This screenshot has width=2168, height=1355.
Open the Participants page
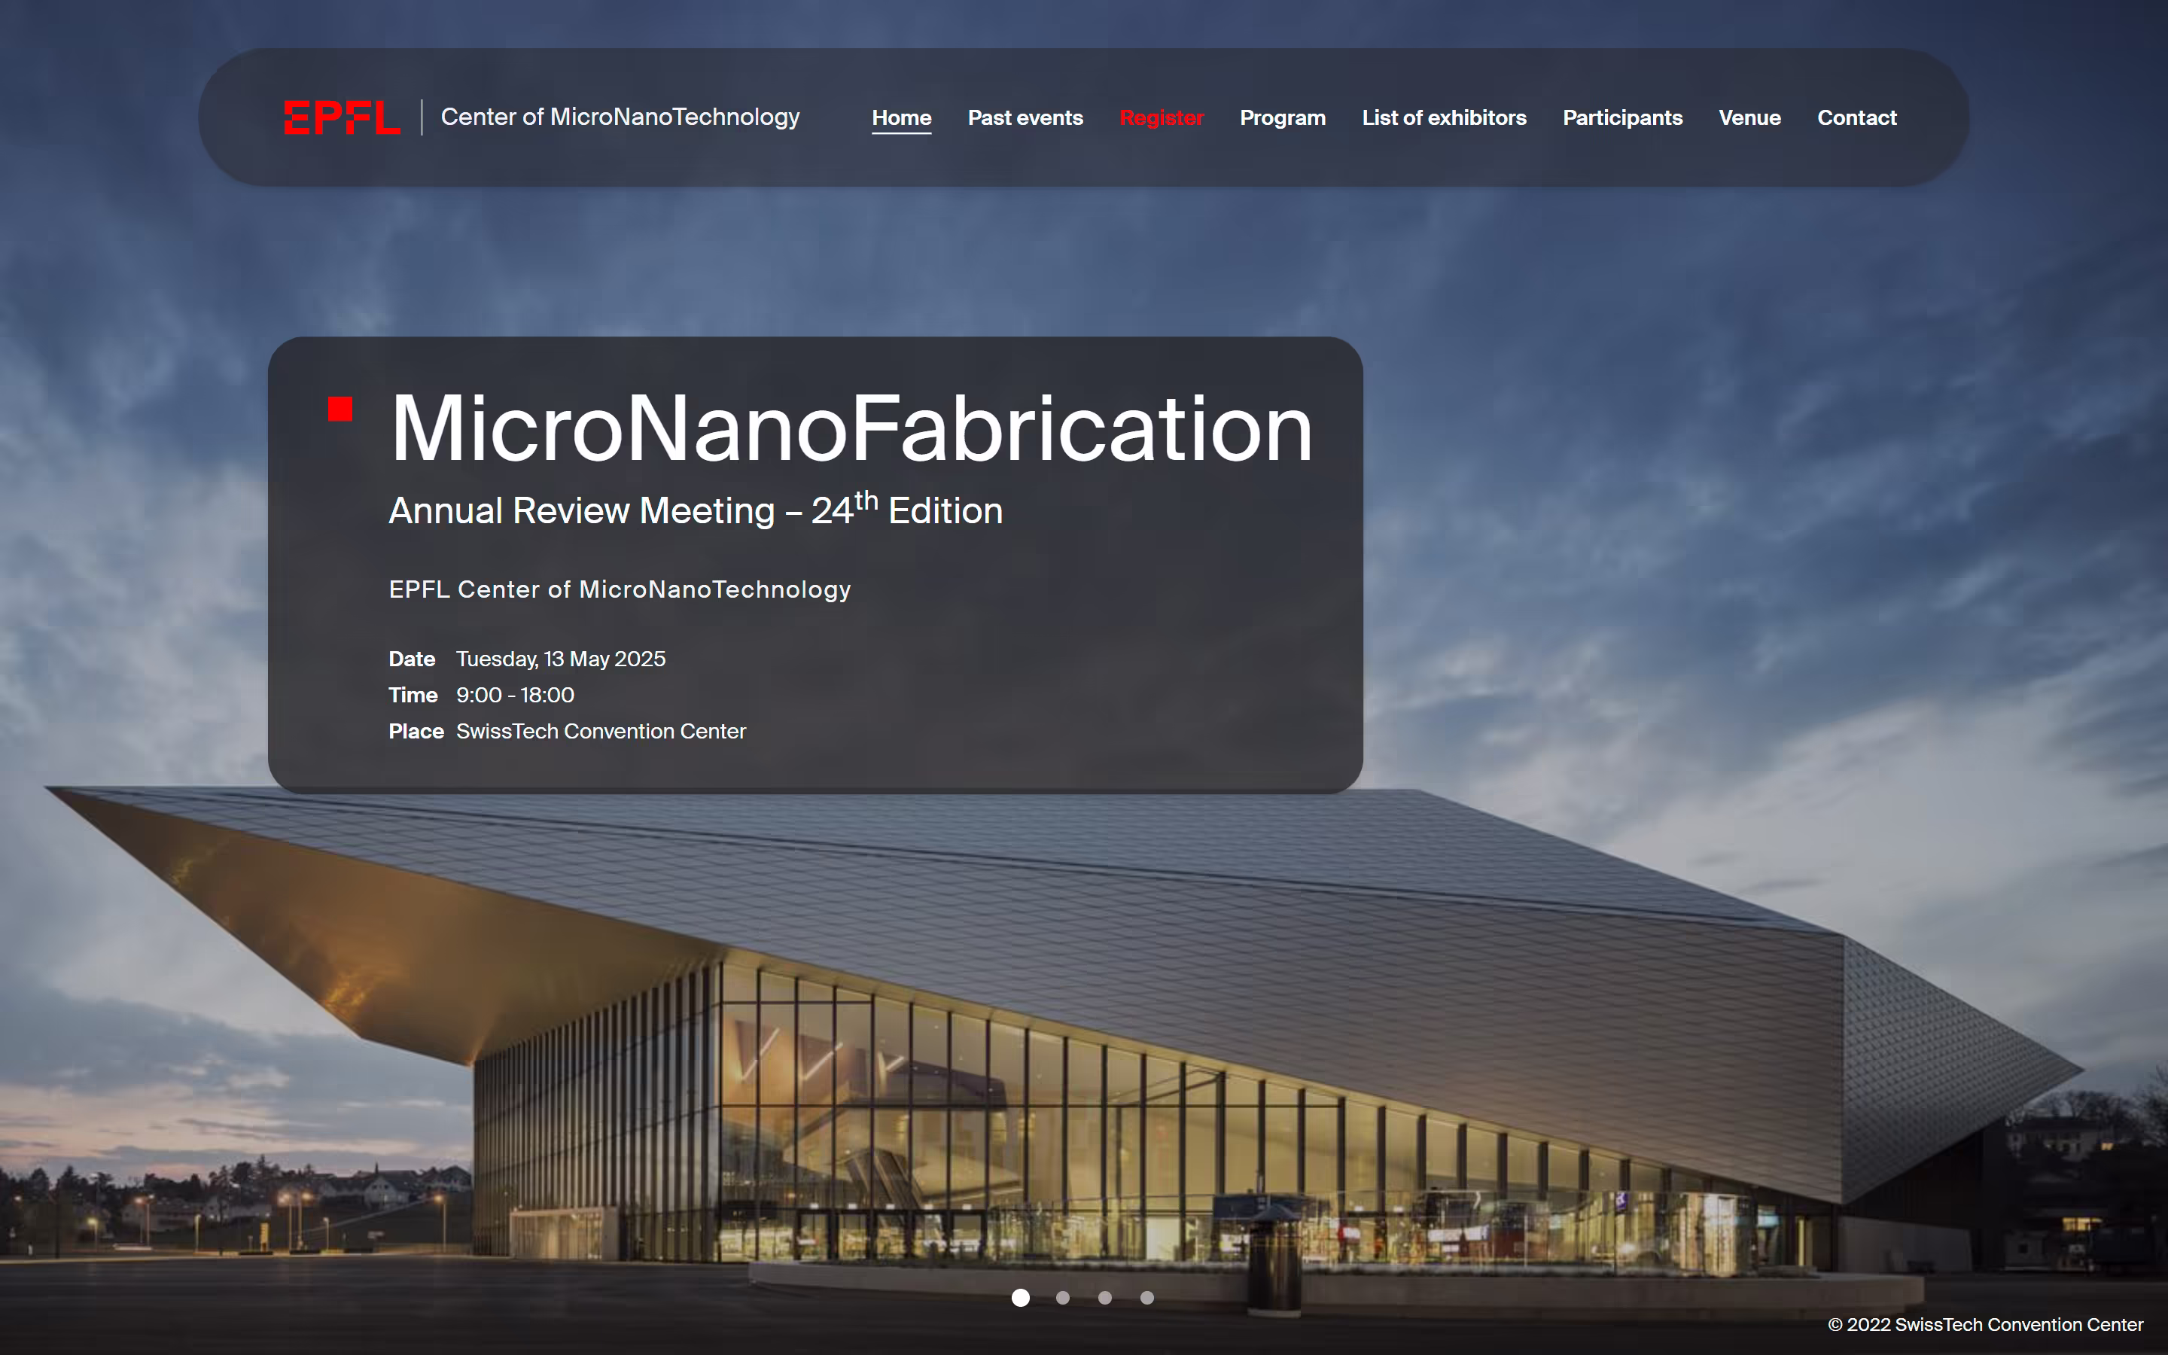point(1621,117)
